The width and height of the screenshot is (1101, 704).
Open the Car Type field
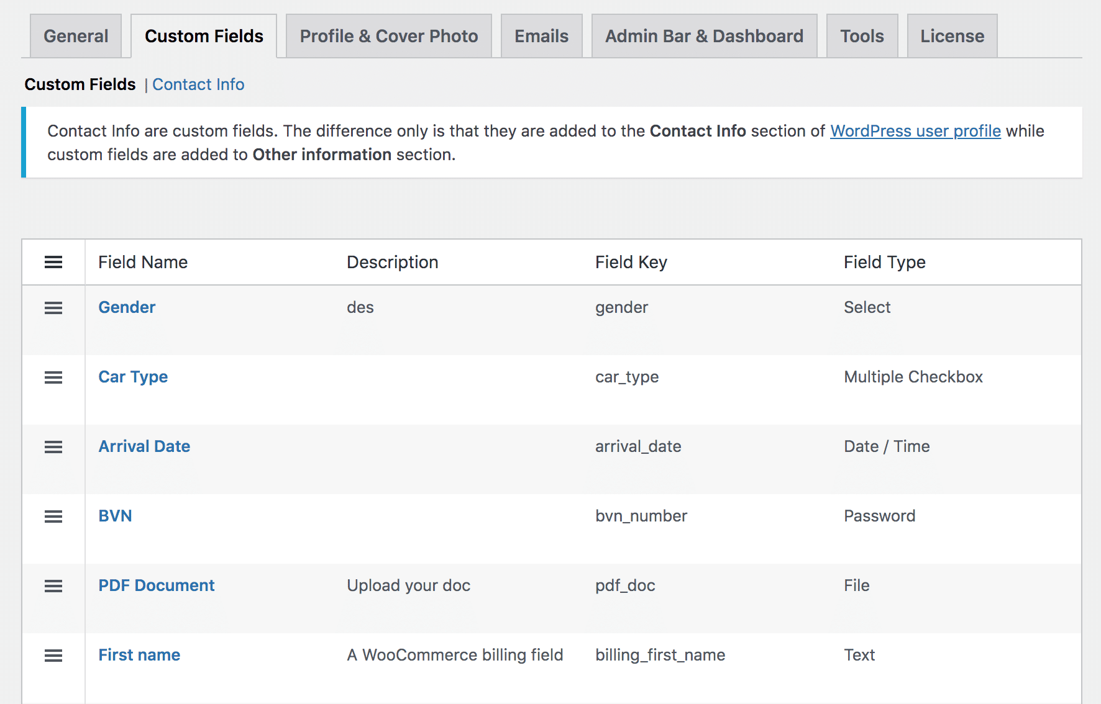pos(133,377)
